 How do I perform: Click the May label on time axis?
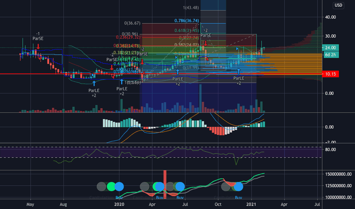[x=30, y=204]
